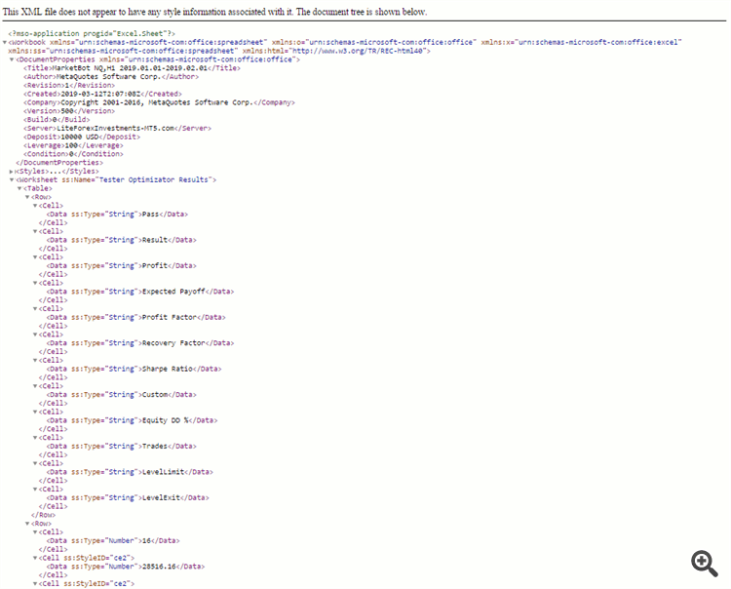Click the Data line reading Expected Payoff

pyautogui.click(x=140, y=292)
